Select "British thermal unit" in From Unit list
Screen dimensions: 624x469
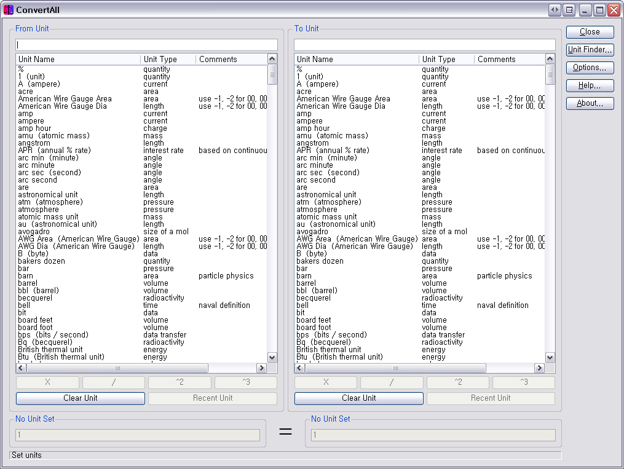(x=50, y=350)
